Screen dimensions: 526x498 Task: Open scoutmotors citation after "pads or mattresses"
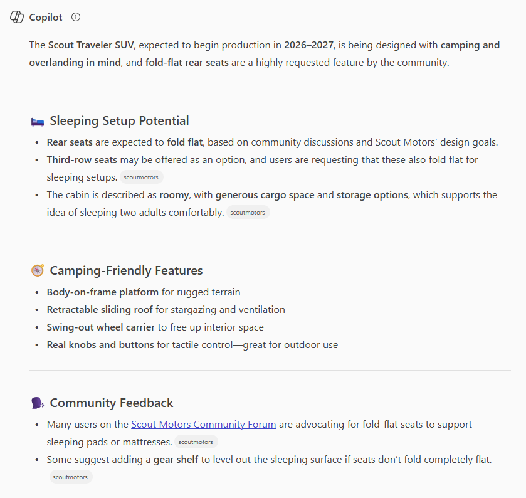[x=196, y=442]
